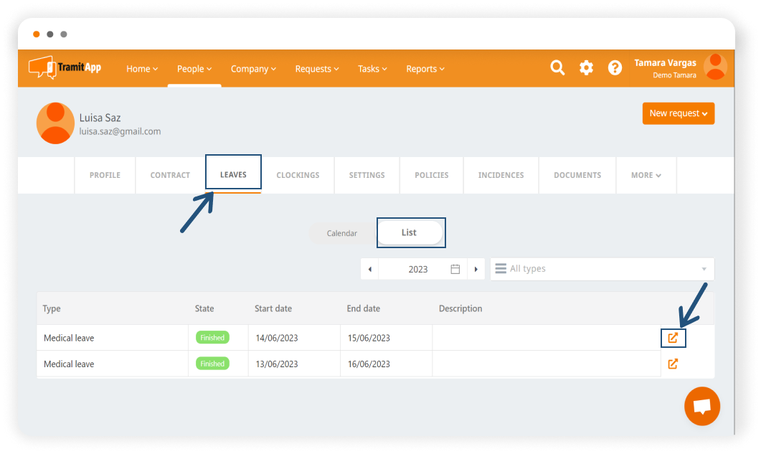This screenshot has height=454, width=761.
Task: Click Luisa Saz's profile picture
Action: pyautogui.click(x=55, y=123)
